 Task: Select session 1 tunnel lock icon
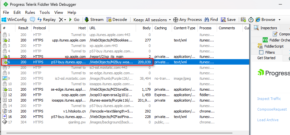pyautogui.click(x=5, y=35)
